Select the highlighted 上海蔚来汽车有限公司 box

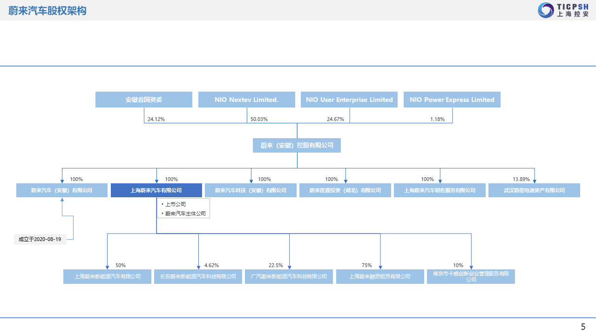click(156, 190)
